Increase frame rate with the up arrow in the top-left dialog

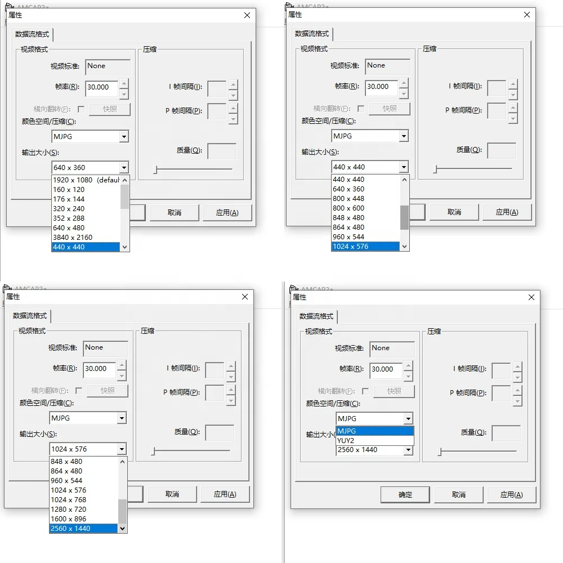click(124, 84)
